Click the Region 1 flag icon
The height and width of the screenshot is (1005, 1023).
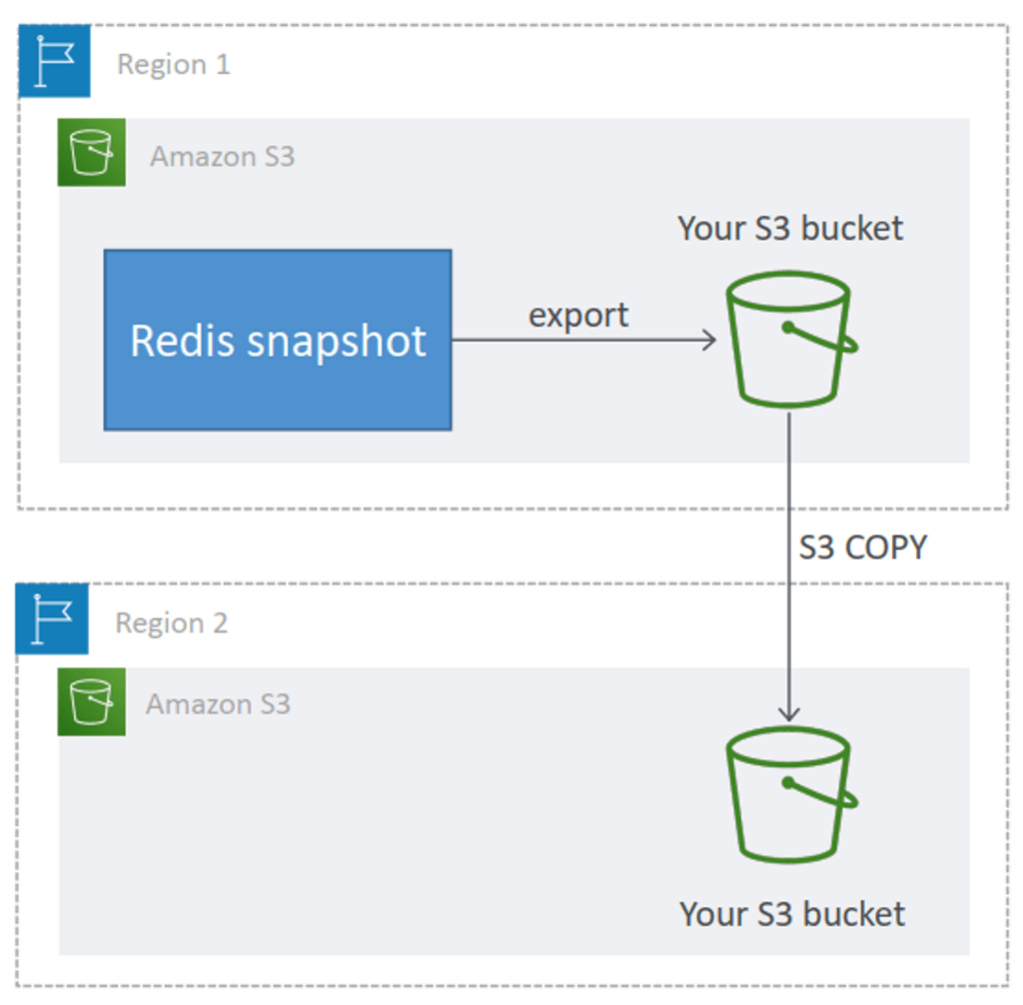point(54,61)
